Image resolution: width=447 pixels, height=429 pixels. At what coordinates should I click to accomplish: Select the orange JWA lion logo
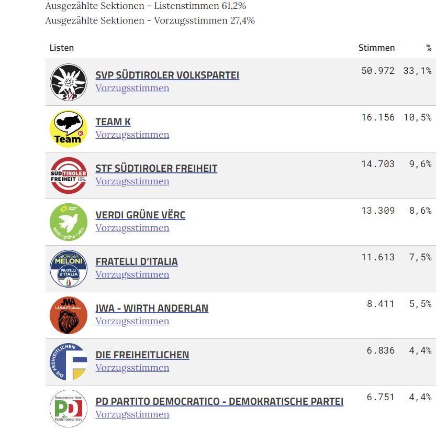69,315
